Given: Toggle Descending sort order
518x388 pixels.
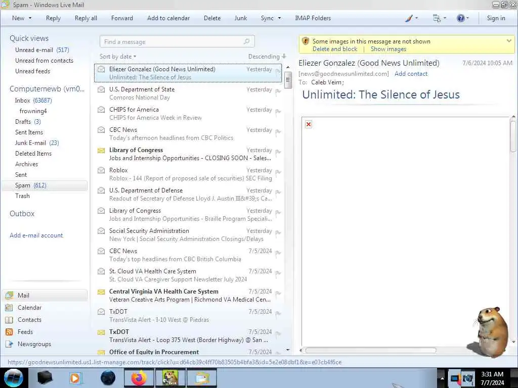Looking at the screenshot, I should click(x=267, y=57).
